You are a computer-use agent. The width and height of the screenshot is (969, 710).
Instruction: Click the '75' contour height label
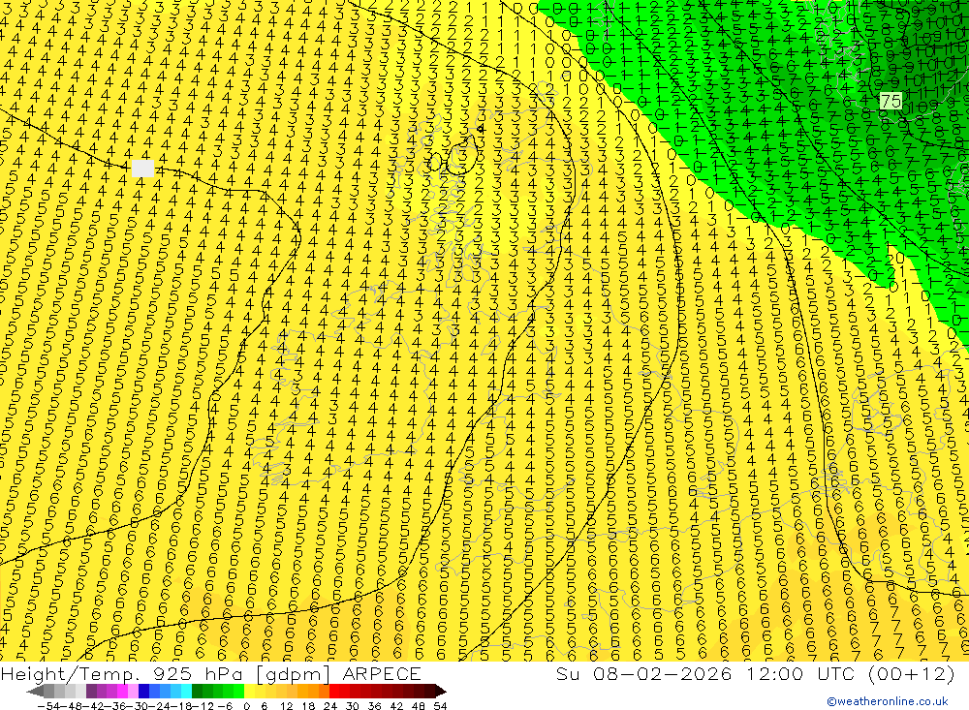tap(891, 101)
